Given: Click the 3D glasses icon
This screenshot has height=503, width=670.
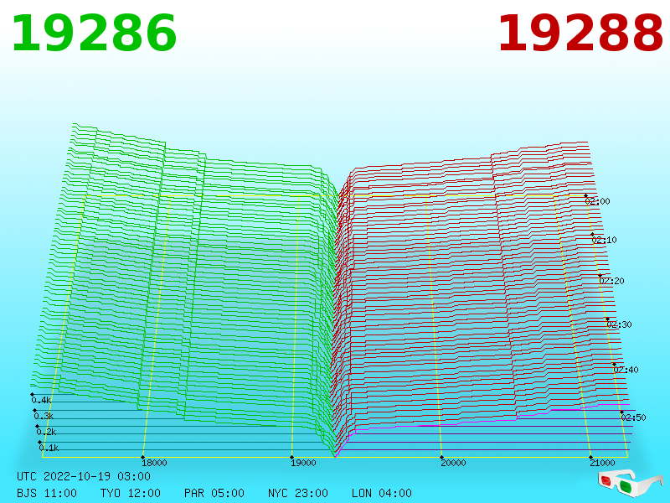Looking at the screenshot, I should point(631,484).
